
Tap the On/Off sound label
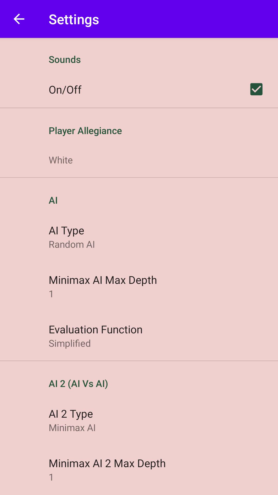click(65, 90)
